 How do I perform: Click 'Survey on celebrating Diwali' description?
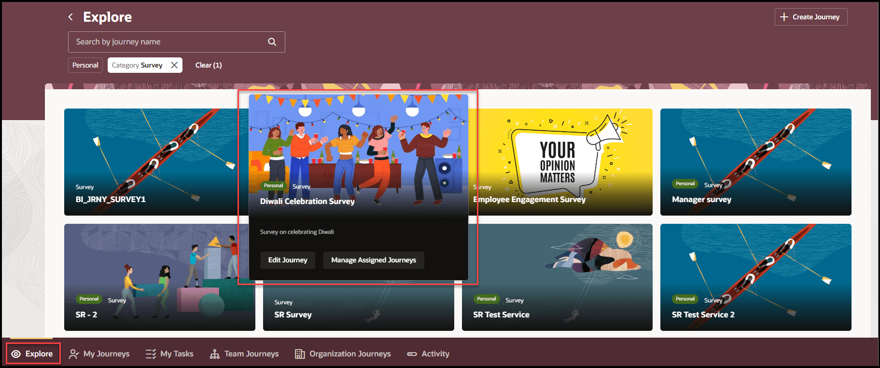point(297,232)
